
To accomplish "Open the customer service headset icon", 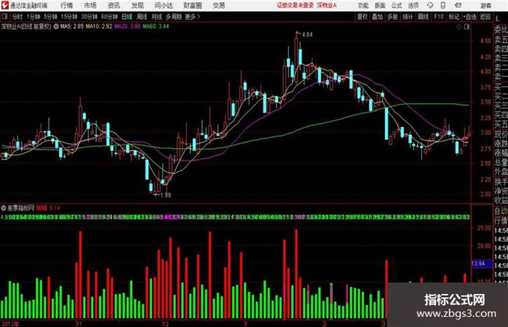I will tap(430, 5).
